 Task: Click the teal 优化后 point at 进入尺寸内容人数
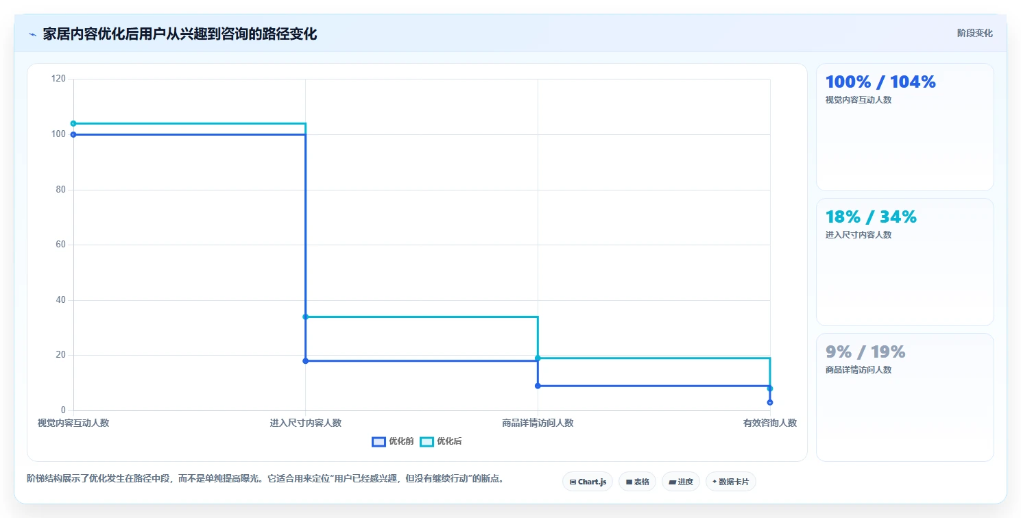click(x=305, y=317)
